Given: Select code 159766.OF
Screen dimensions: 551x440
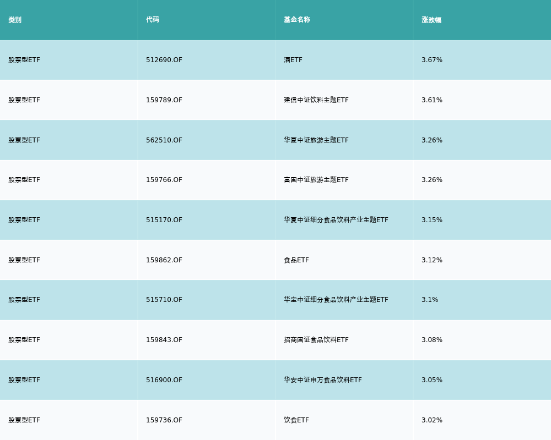Looking at the screenshot, I should (164, 180).
